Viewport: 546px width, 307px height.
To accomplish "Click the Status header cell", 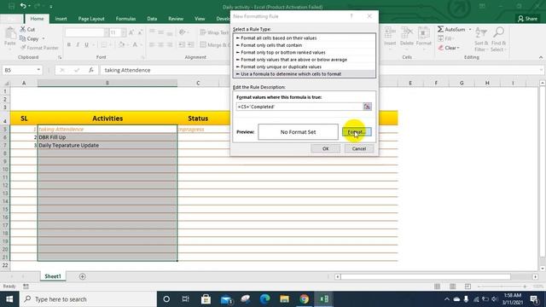I will 198,119.
